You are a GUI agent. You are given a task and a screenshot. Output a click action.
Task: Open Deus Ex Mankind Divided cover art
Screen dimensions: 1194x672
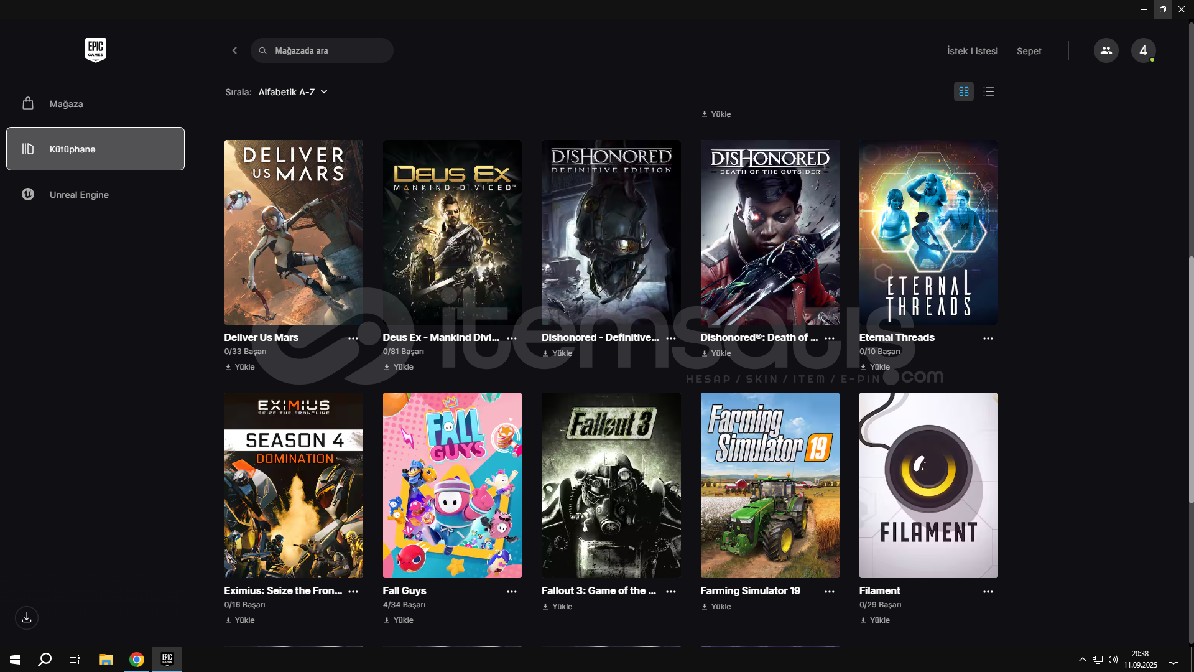tap(452, 232)
